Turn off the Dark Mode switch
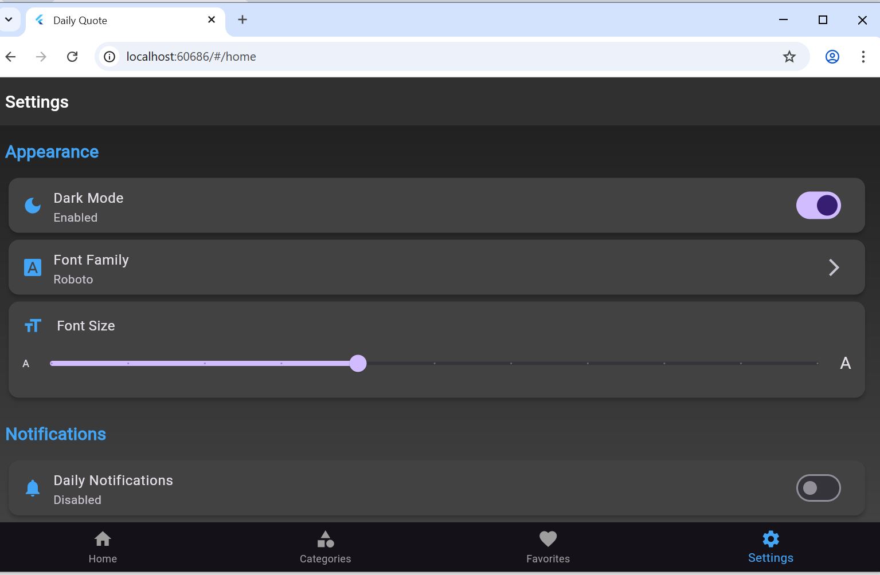Image resolution: width=880 pixels, height=575 pixels. (818, 206)
